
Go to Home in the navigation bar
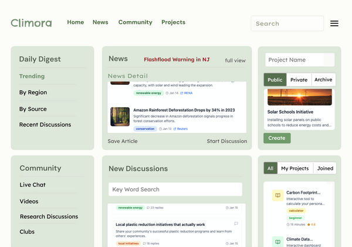pos(76,22)
